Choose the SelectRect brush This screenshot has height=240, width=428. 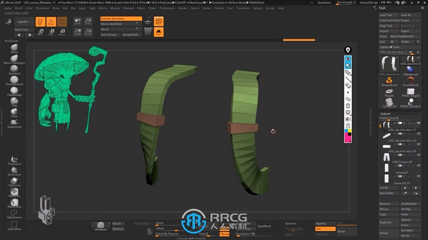14,226
